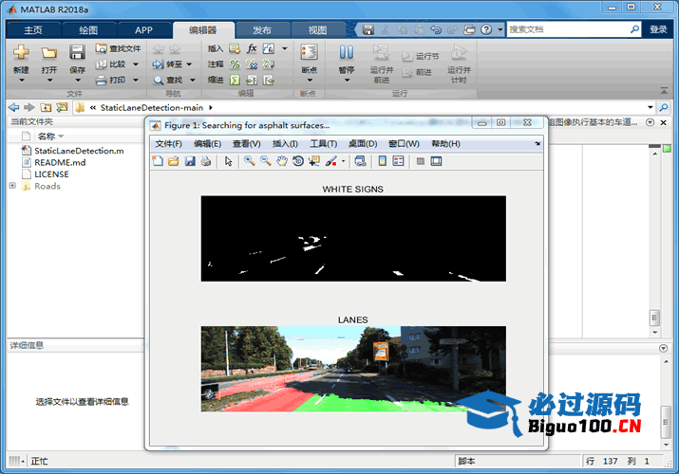Expand the Roads folder in file tree
Screen dimensions: 679x474
12,186
